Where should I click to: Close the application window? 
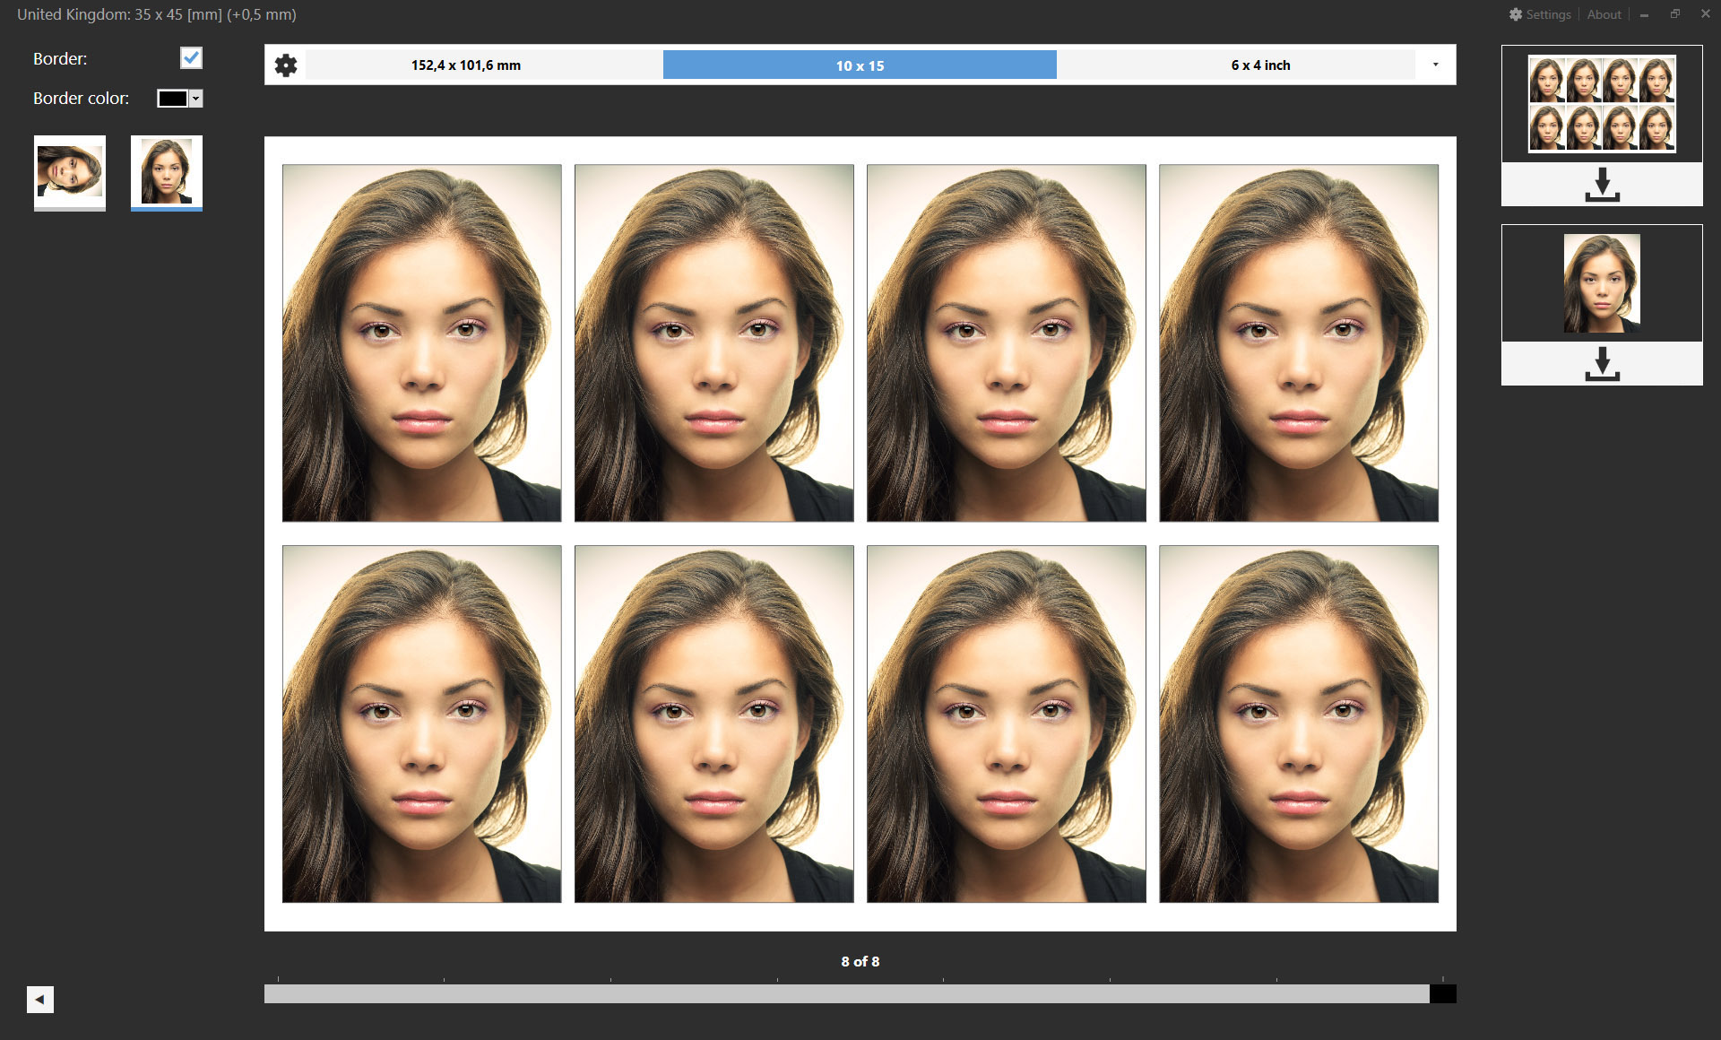(1705, 14)
